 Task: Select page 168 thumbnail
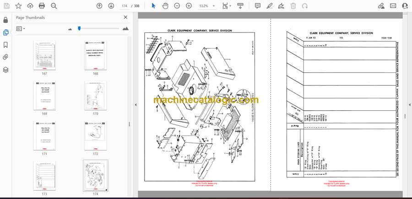coord(95,55)
